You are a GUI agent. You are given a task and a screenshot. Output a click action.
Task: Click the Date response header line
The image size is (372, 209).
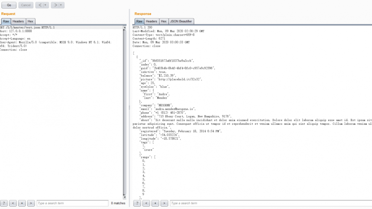point(161,42)
